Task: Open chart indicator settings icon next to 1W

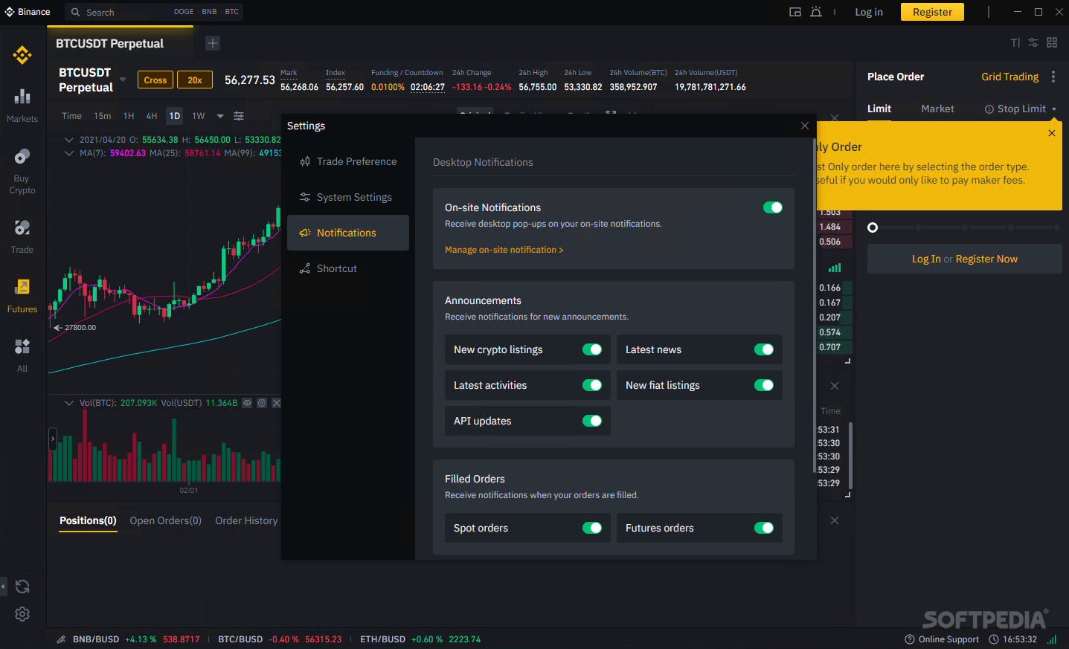Action: pyautogui.click(x=239, y=116)
